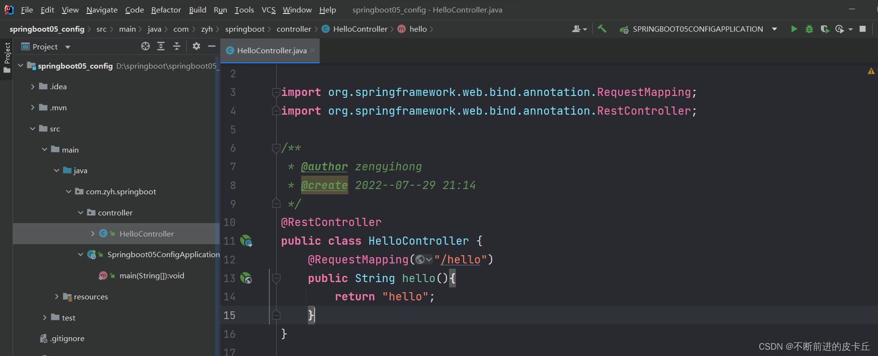Select the .gitignore file
Image resolution: width=878 pixels, height=356 pixels.
tap(67, 339)
